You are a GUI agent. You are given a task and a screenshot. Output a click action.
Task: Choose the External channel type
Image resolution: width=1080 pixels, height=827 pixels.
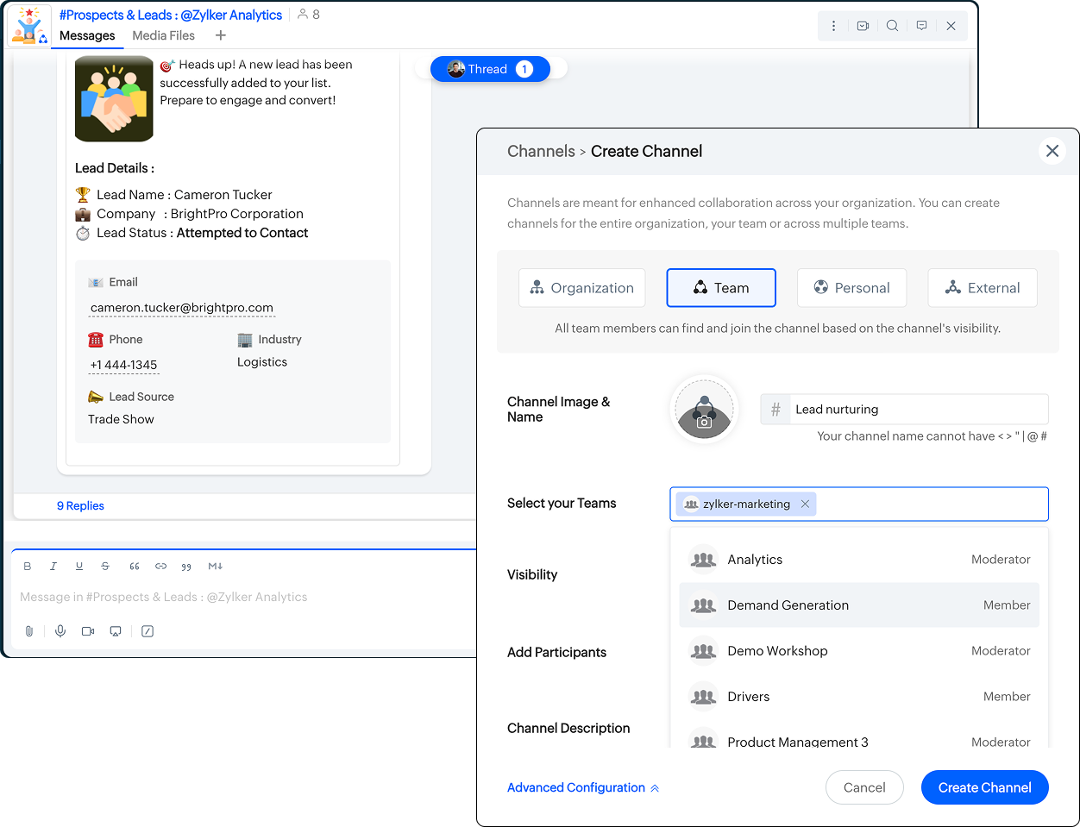(x=983, y=288)
